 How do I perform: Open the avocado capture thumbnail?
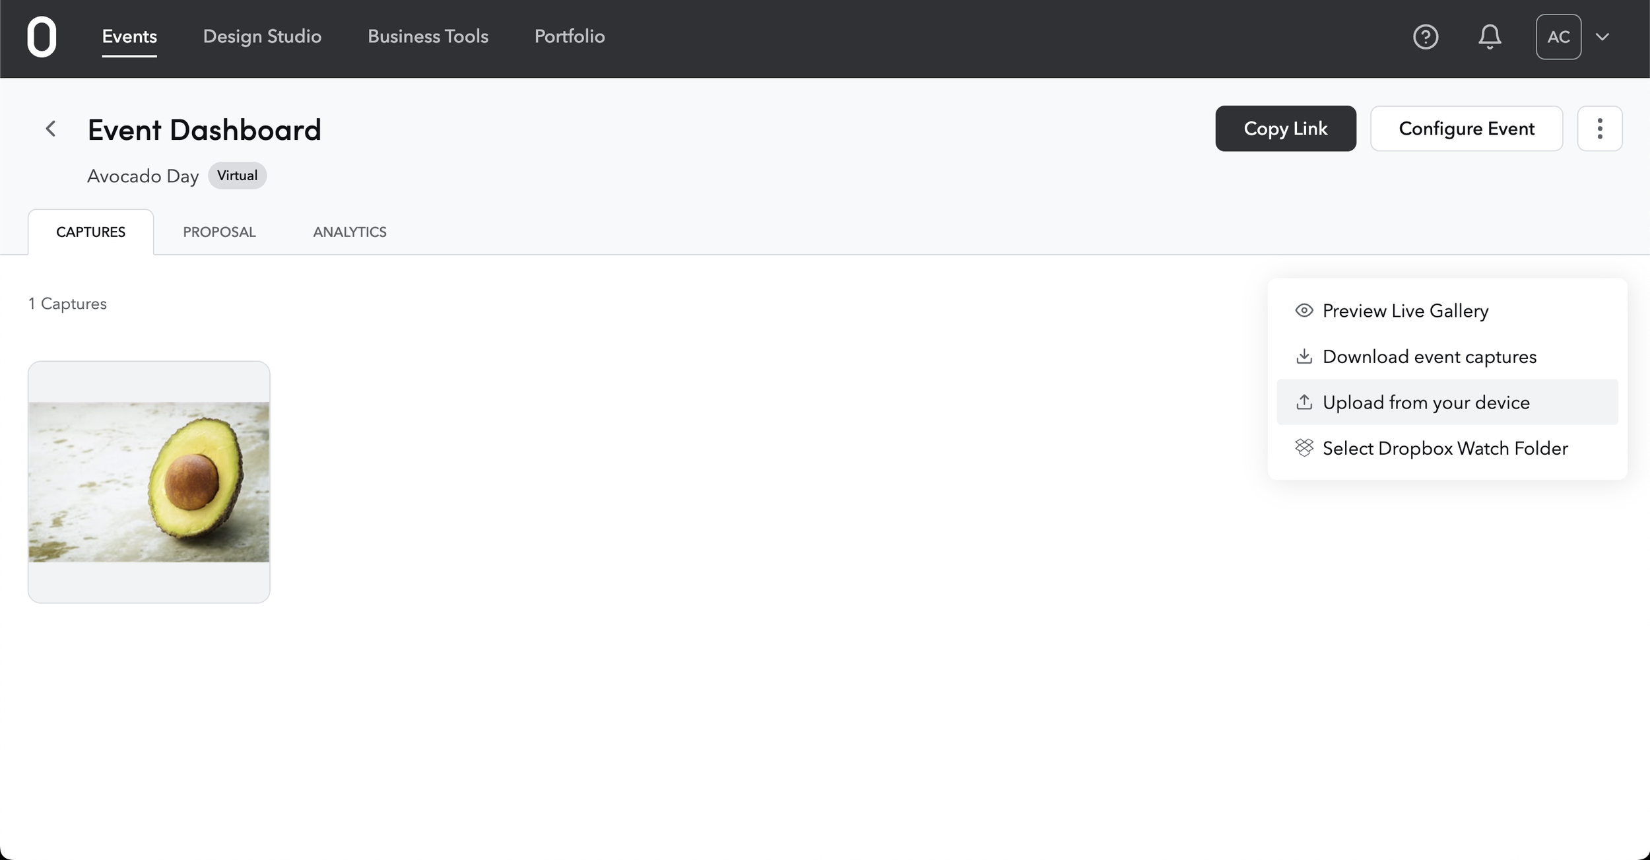pos(149,482)
